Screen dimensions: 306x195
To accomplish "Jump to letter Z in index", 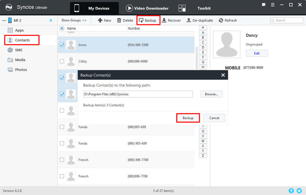I will pos(203,156).
